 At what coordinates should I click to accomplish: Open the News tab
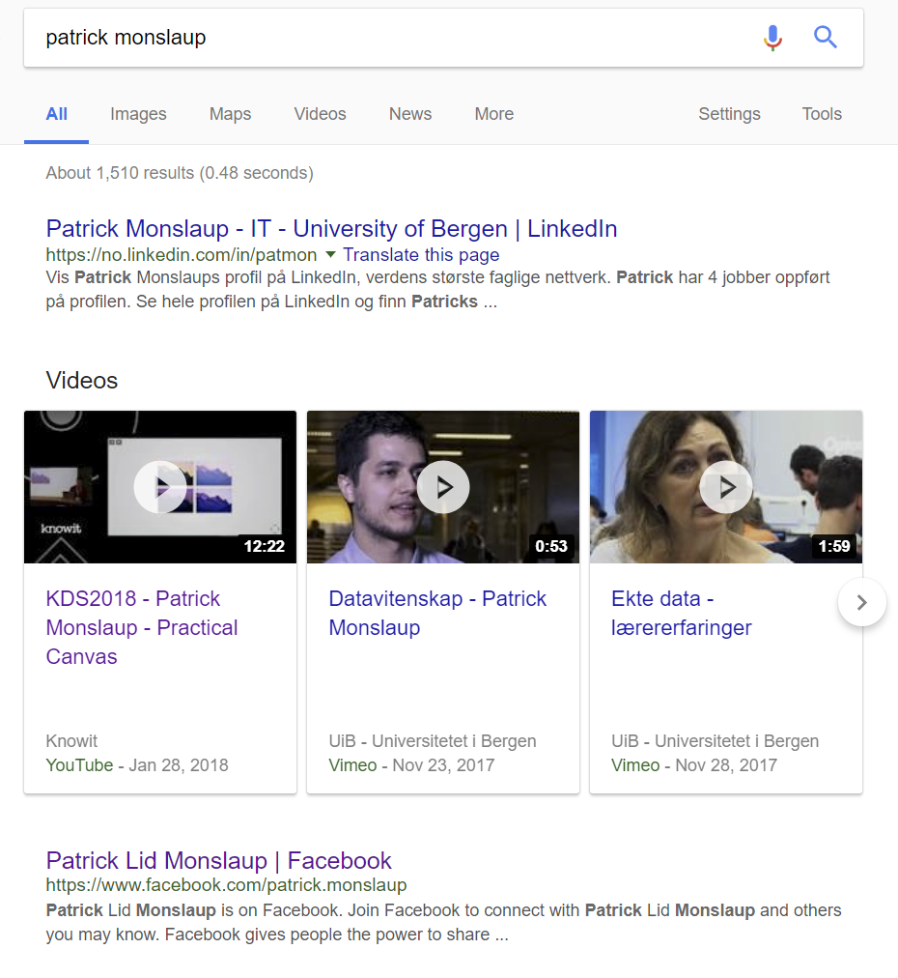[x=410, y=114]
